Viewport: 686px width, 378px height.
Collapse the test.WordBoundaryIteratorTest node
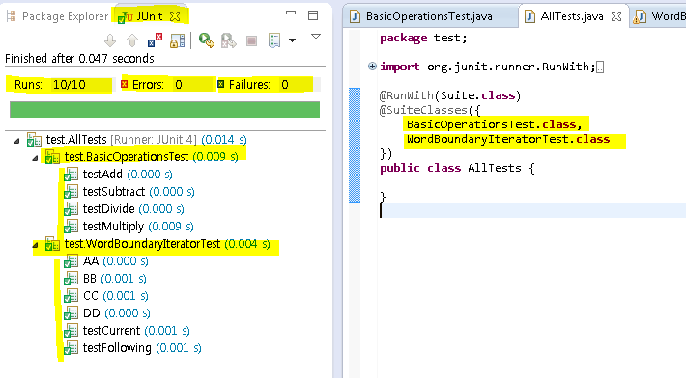pos(35,245)
